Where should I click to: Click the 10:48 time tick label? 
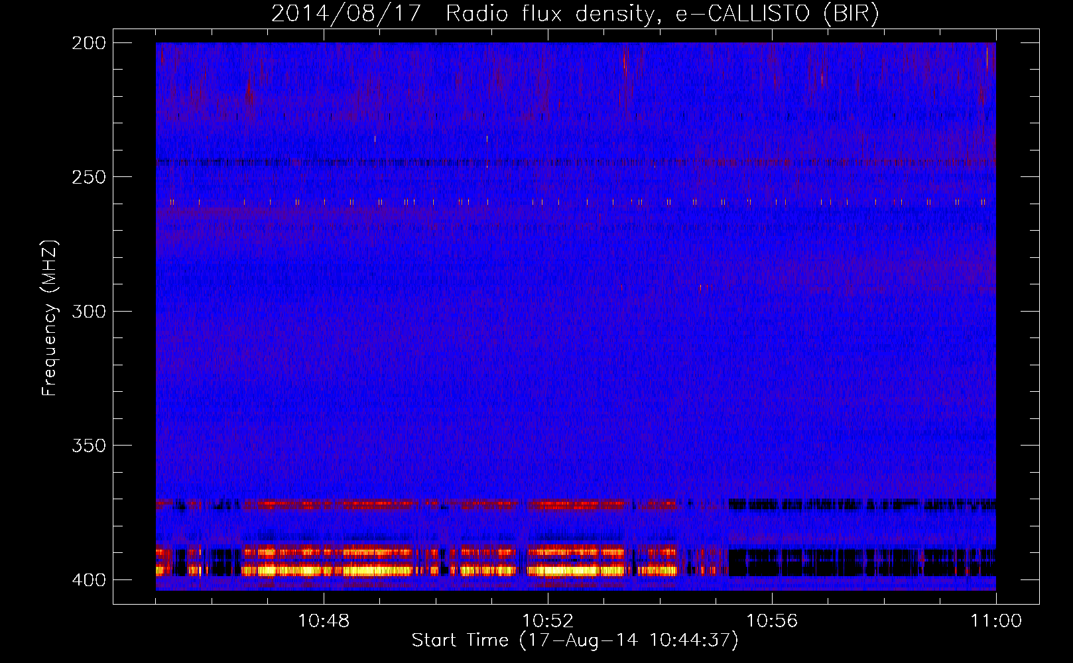coord(324,621)
